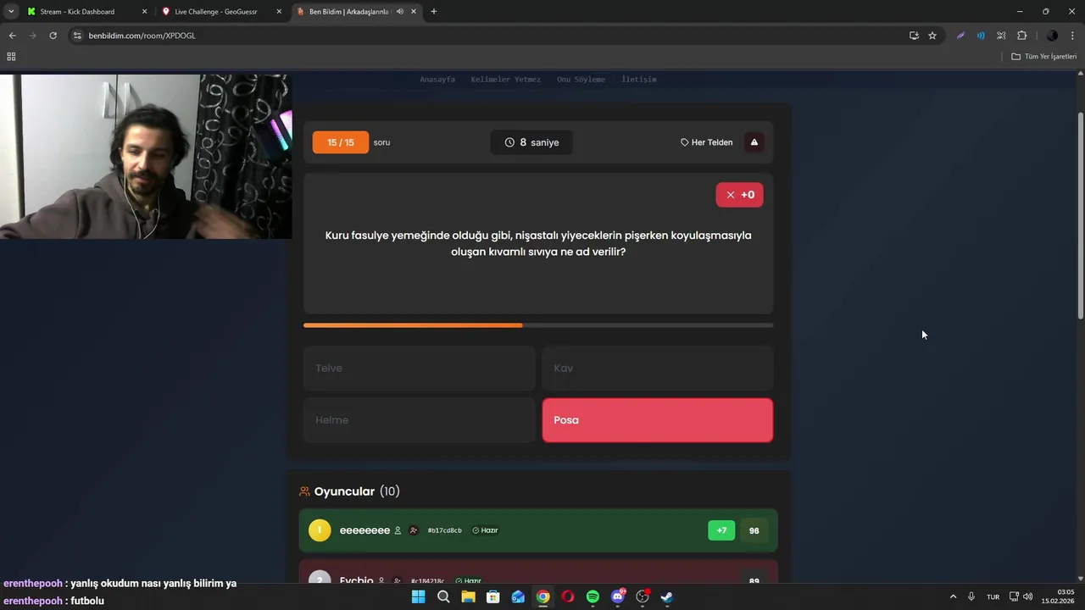Click the page vertical scrollbar
1085x610 pixels.
coord(1080,216)
